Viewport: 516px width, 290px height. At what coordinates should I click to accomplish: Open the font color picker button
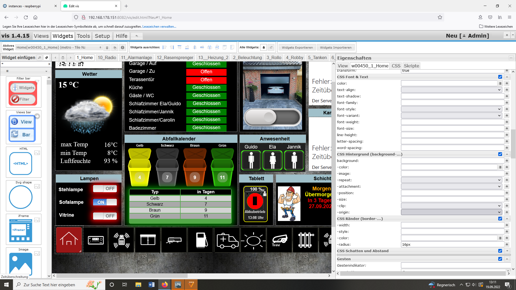[500, 83]
